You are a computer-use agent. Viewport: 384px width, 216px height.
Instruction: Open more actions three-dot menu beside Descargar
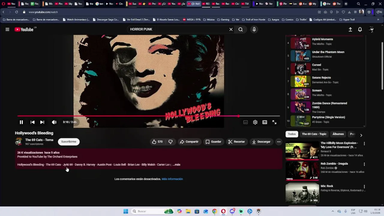[279, 142]
